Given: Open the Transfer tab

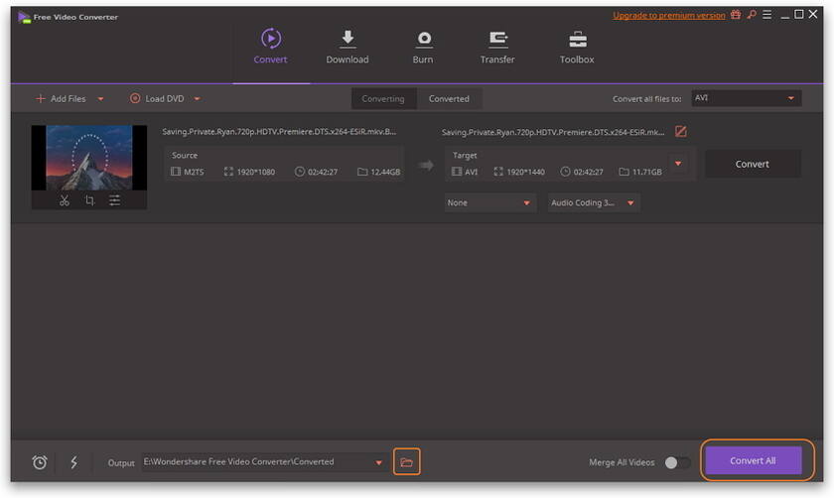Looking at the screenshot, I should click(x=497, y=47).
